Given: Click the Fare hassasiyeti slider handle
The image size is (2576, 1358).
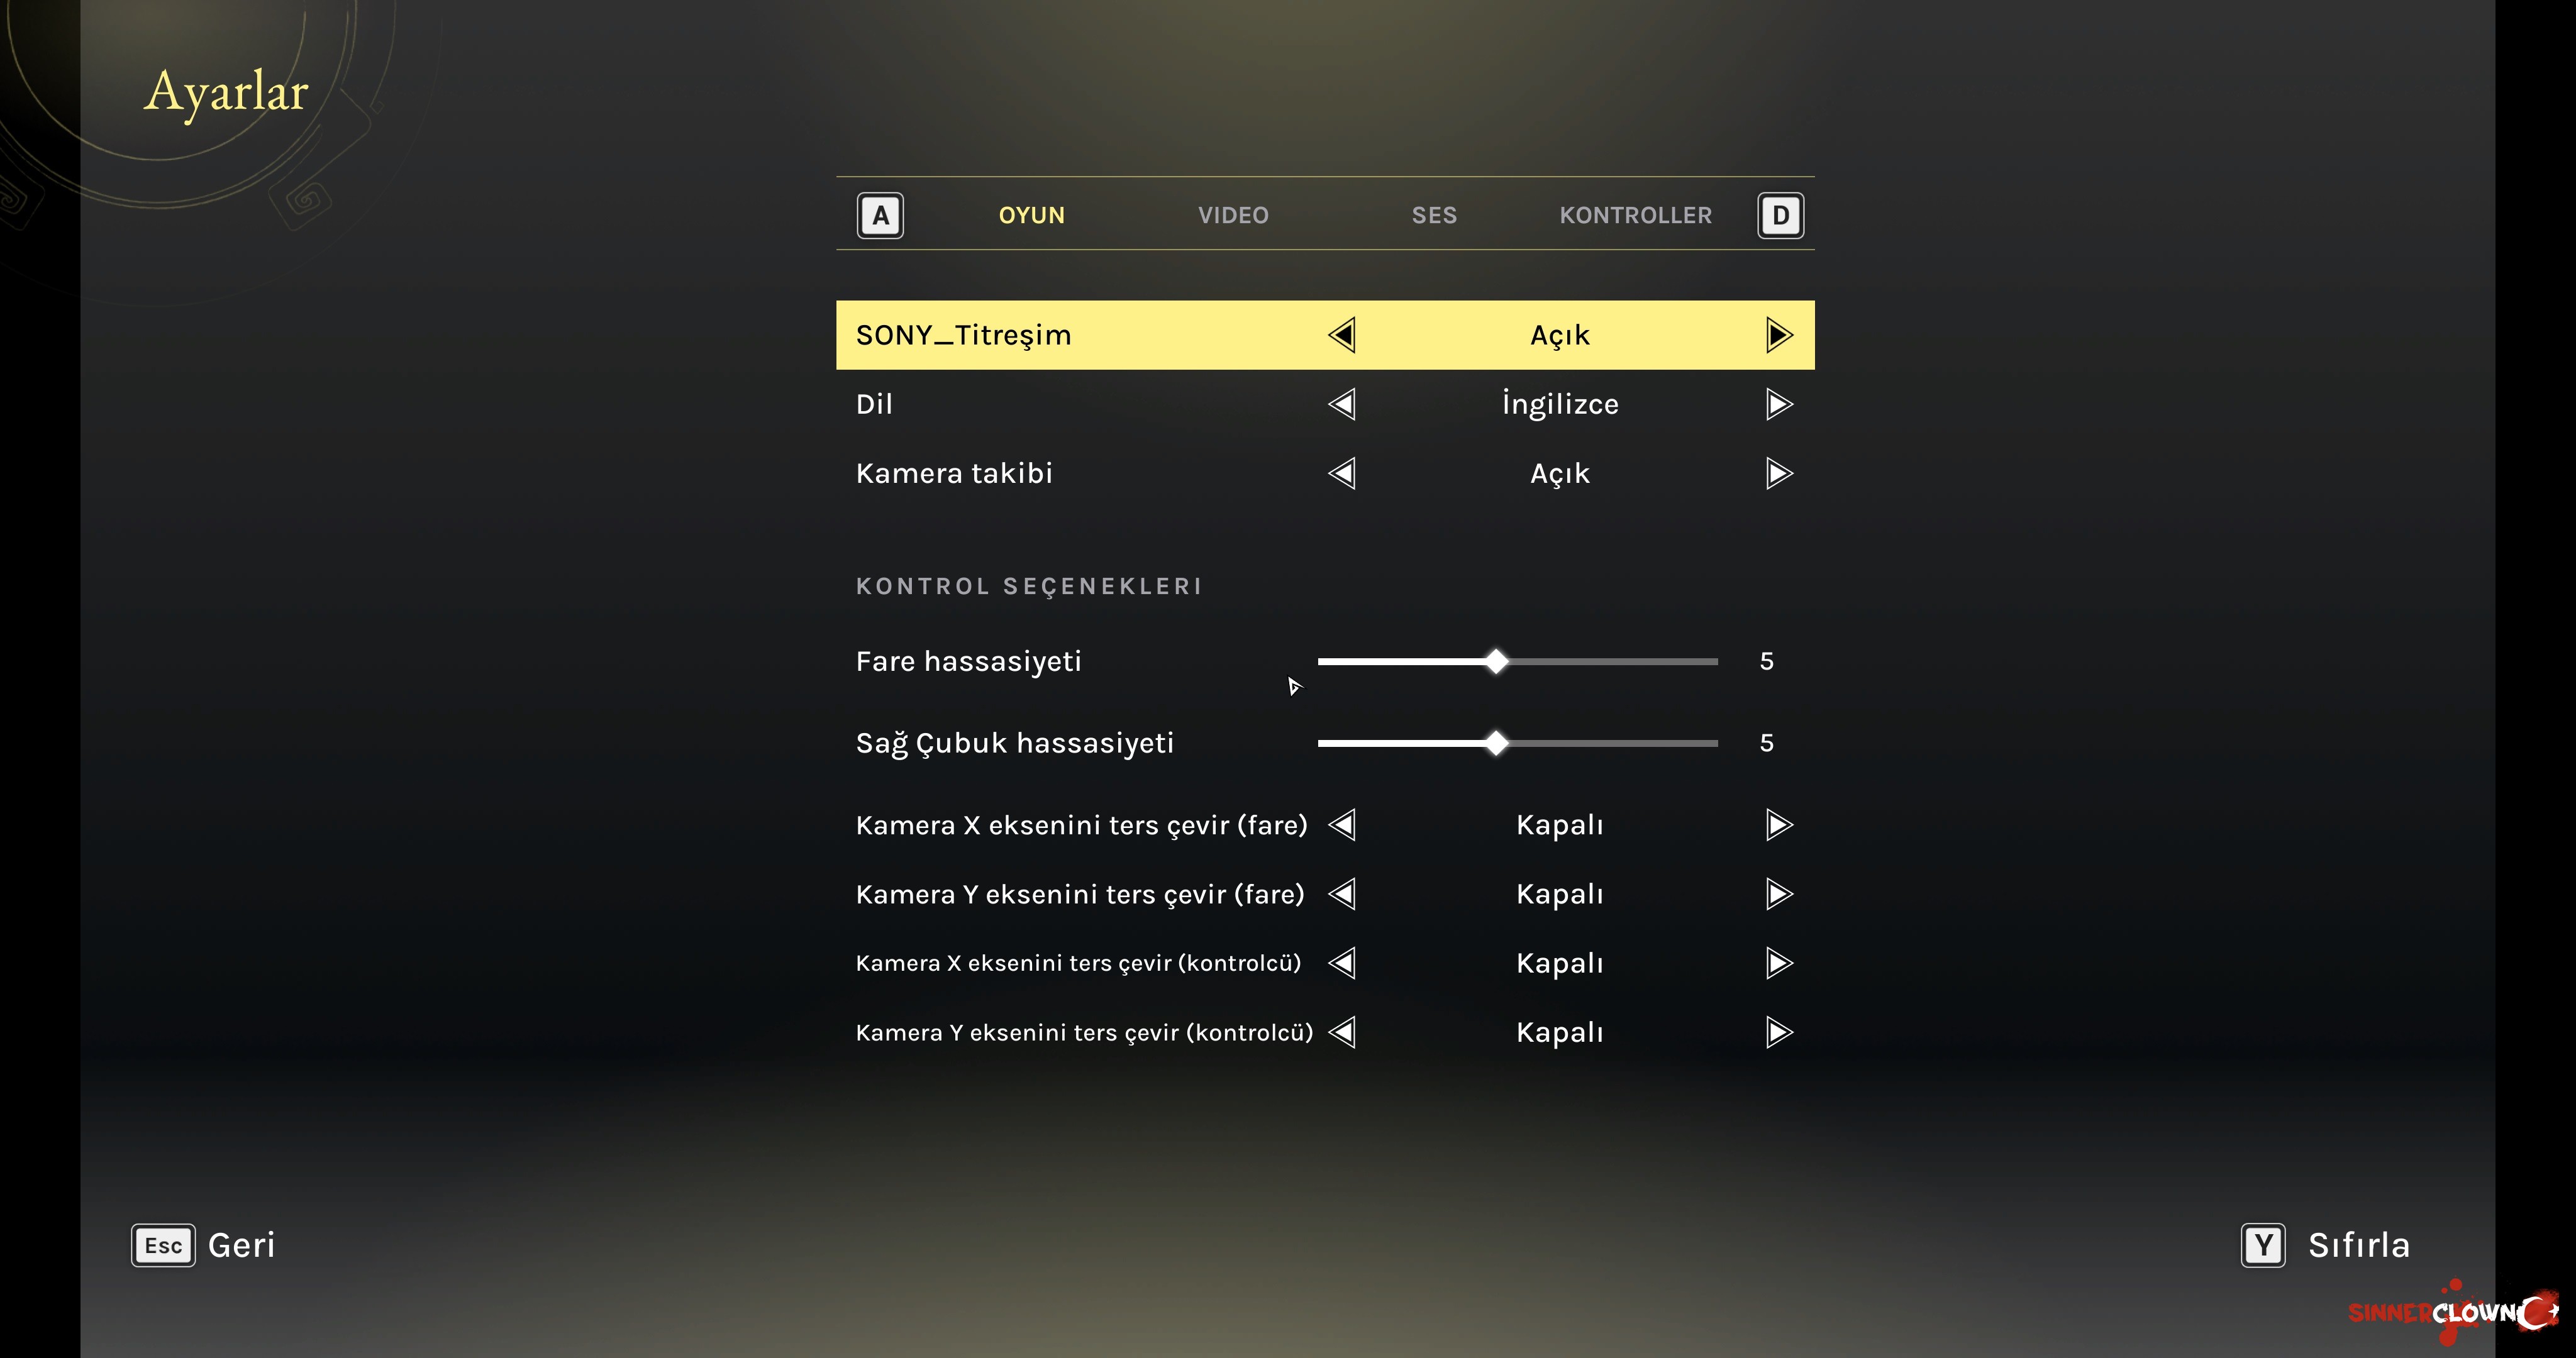Looking at the screenshot, I should [x=1496, y=661].
